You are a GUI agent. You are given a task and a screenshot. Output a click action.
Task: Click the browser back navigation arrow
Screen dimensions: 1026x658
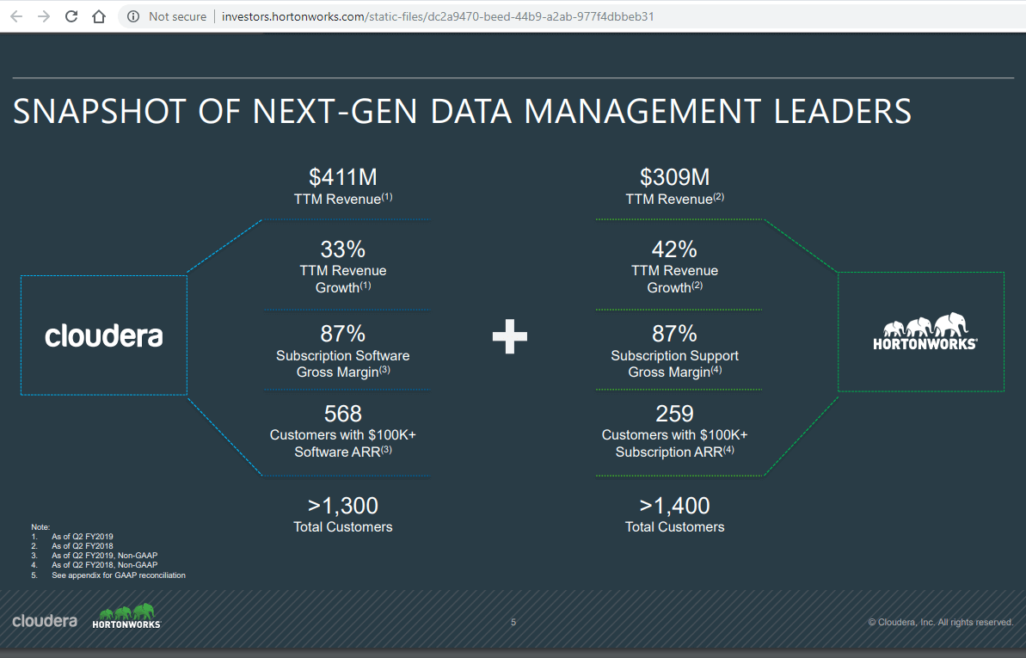[15, 15]
